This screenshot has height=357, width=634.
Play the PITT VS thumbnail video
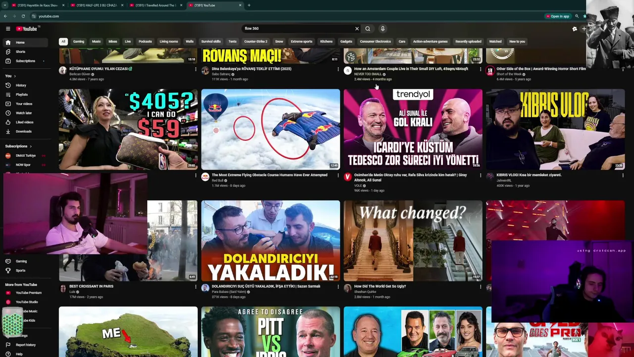270,332
